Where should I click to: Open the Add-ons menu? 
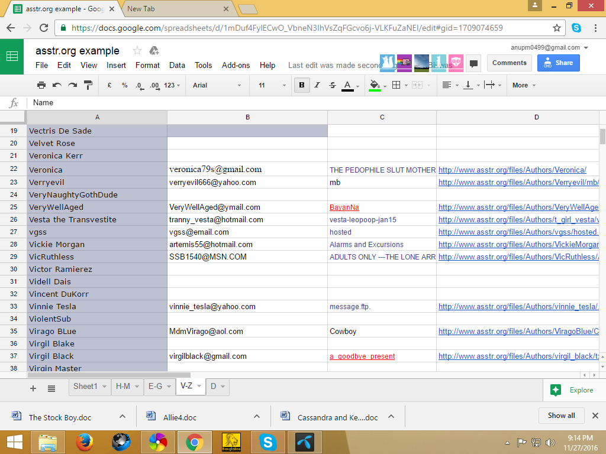(236, 65)
